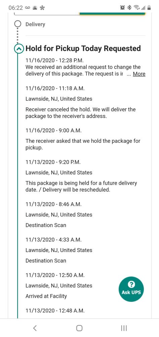Expand the truncated message via More link

[139, 74]
